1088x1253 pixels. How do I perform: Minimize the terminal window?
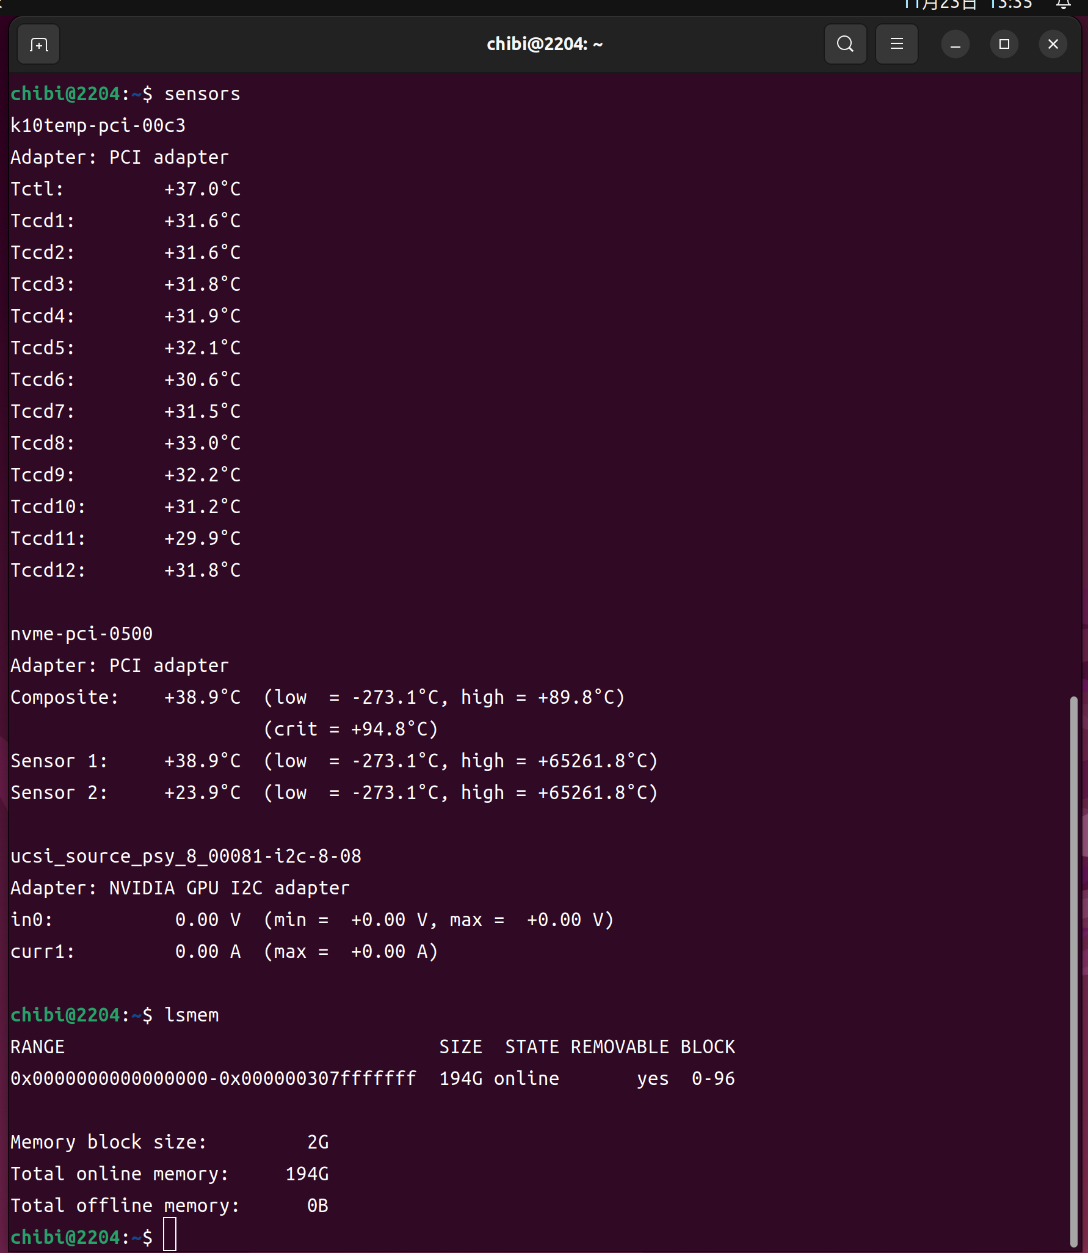pyautogui.click(x=956, y=45)
